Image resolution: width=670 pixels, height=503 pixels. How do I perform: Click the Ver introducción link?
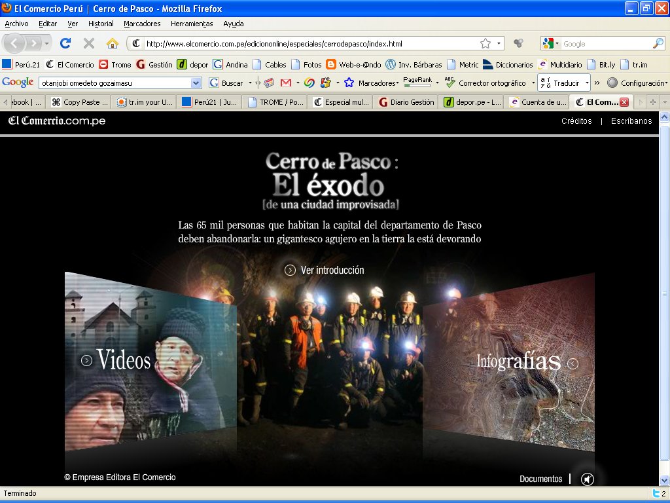click(325, 270)
